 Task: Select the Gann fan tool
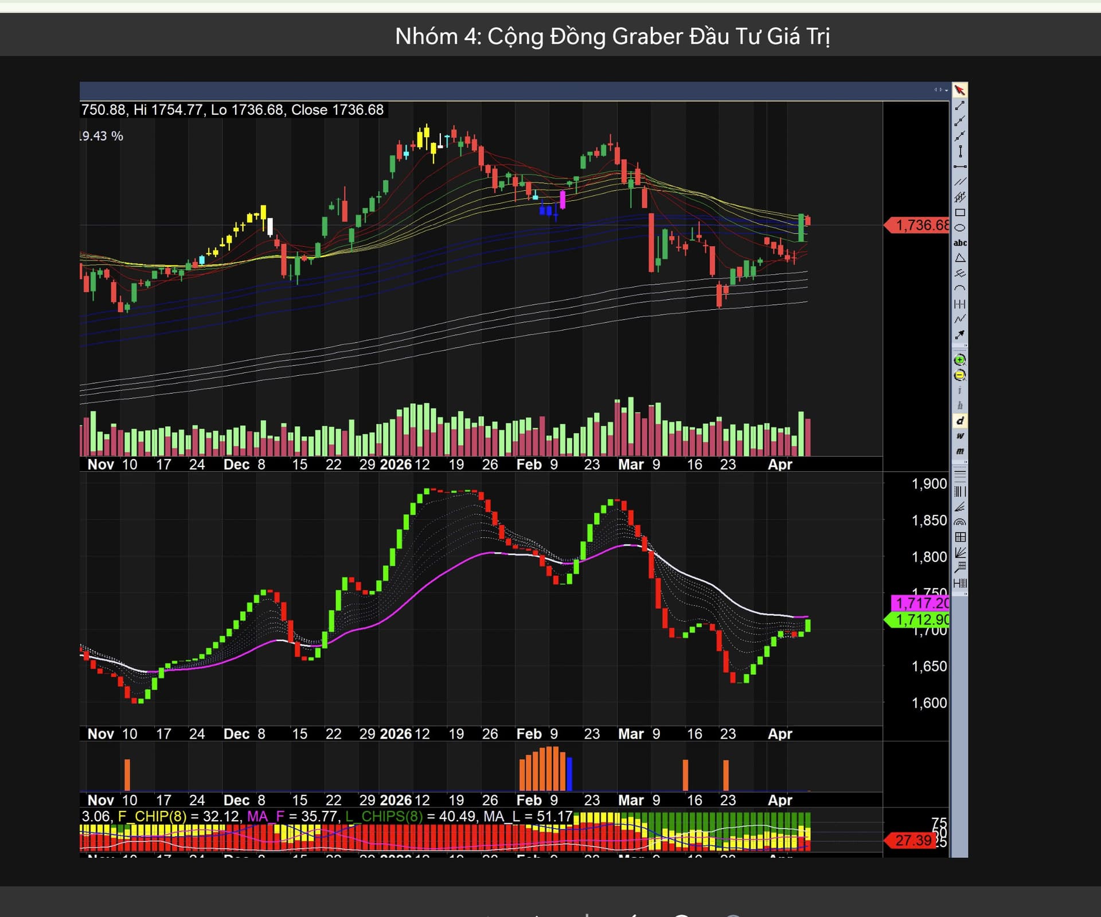pos(959,552)
